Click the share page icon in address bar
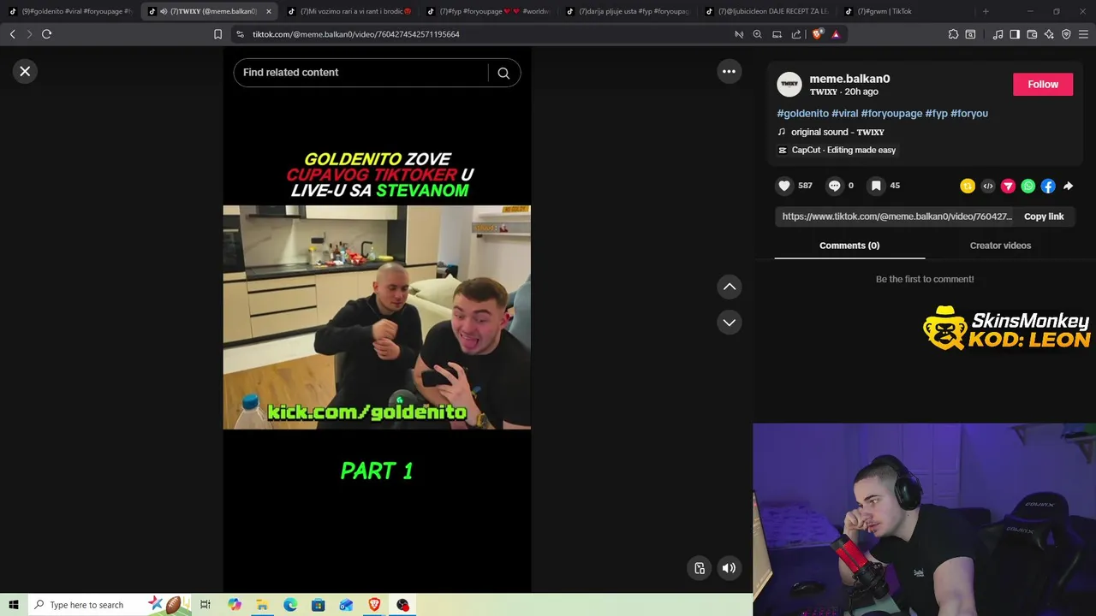Viewport: 1096px width, 616px height. 796,34
